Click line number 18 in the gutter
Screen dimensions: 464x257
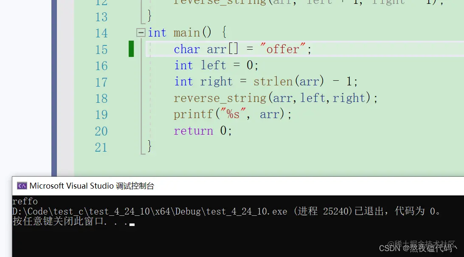click(x=101, y=98)
